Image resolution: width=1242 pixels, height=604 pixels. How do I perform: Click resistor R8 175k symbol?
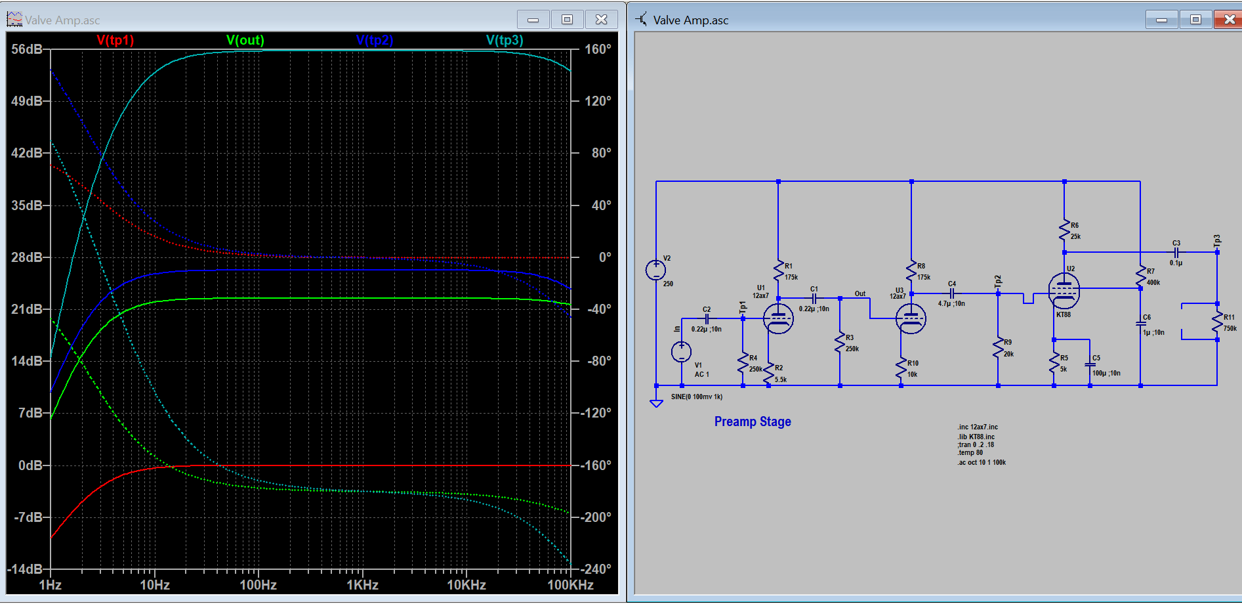tap(911, 270)
